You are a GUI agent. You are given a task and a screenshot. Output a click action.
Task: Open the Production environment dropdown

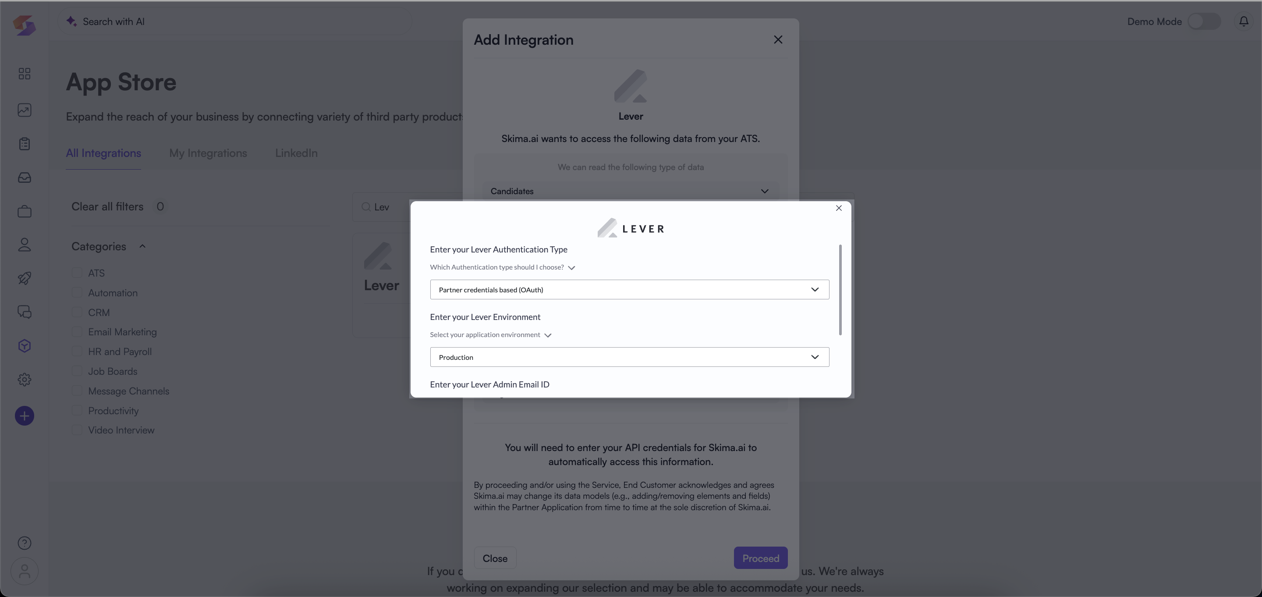[x=629, y=357]
